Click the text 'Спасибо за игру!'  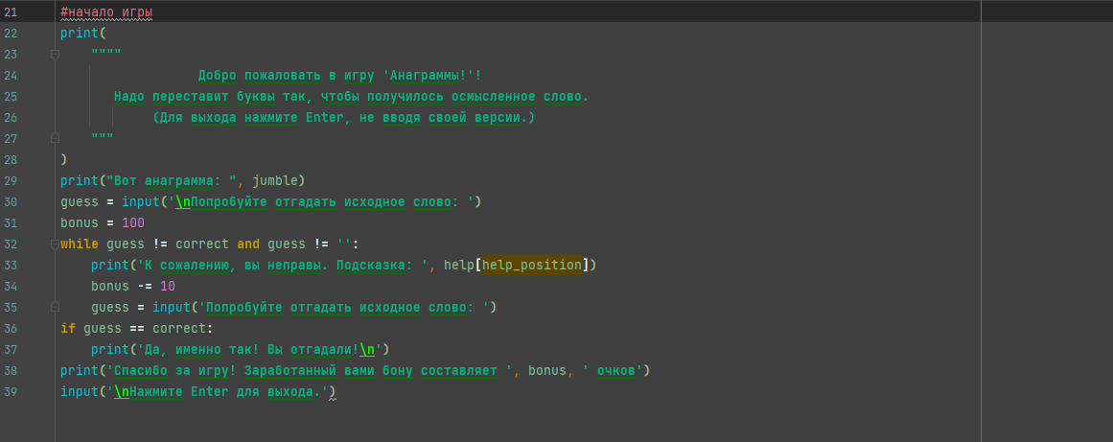[175, 371]
